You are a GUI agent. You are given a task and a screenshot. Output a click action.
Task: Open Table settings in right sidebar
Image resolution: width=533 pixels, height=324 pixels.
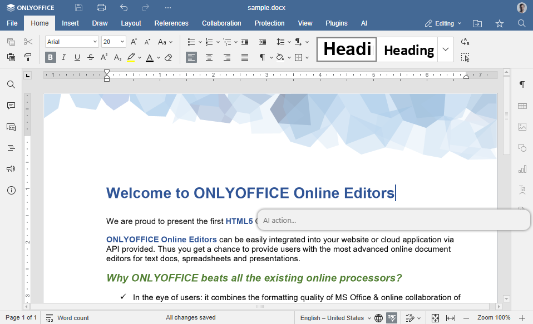pyautogui.click(x=522, y=106)
